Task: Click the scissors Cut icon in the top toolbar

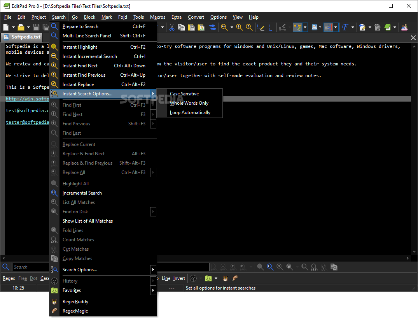Action: (x=172, y=27)
